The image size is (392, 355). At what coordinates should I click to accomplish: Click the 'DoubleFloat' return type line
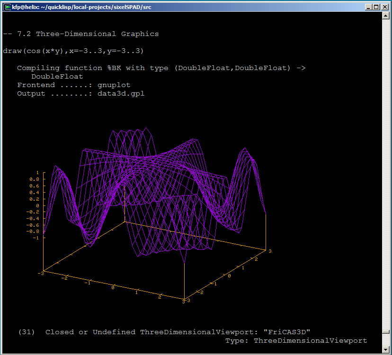57,77
